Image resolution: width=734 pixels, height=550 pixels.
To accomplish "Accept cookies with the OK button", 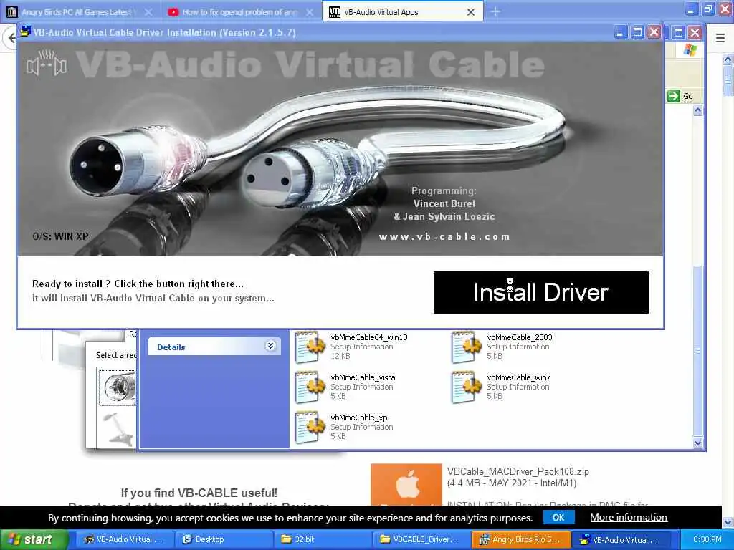I will [558, 517].
